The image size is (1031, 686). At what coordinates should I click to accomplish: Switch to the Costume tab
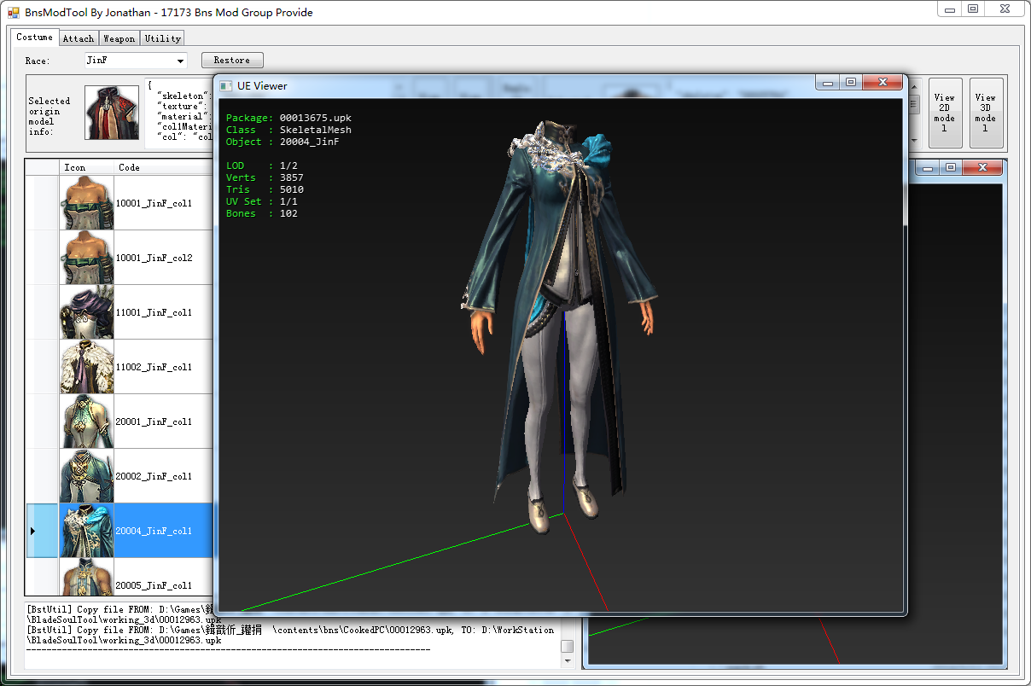tap(34, 38)
